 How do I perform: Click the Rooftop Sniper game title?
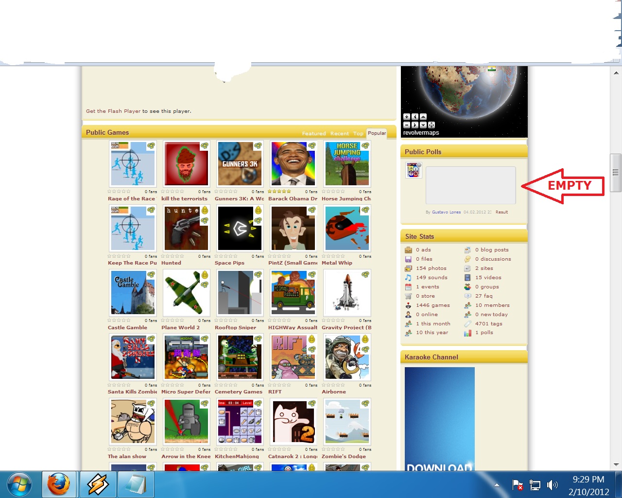[236, 328]
